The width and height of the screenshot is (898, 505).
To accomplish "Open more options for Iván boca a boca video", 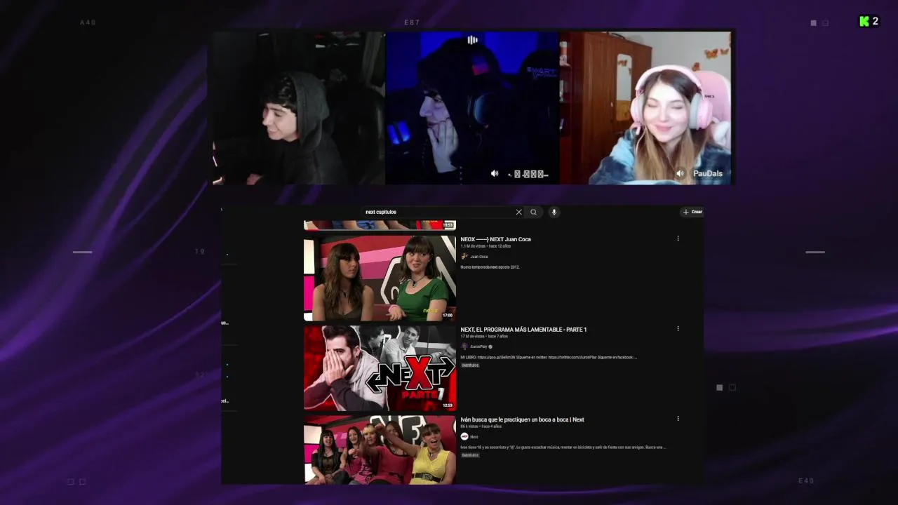I will [x=678, y=419].
